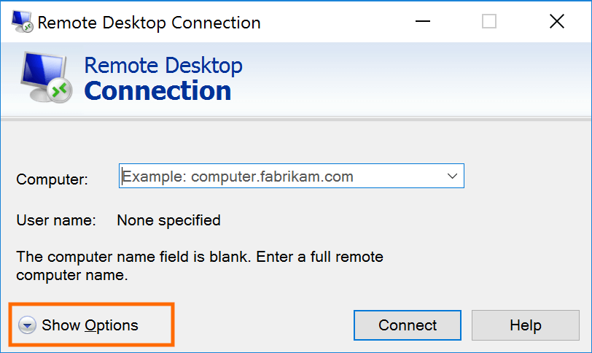Screen dimensions: 592x353
Task: Minimize the Remote Desktop Connection window
Action: pos(422,22)
